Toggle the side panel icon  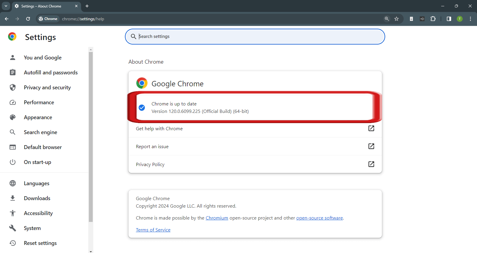pyautogui.click(x=449, y=19)
